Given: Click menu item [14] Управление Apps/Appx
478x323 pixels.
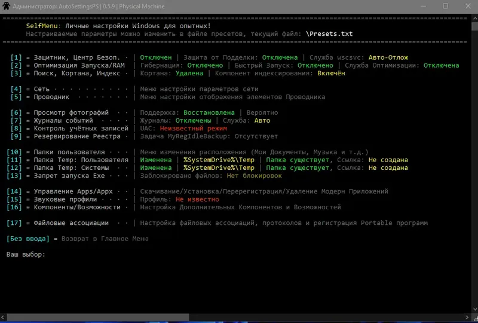Looking at the screenshot, I should click(x=59, y=191).
